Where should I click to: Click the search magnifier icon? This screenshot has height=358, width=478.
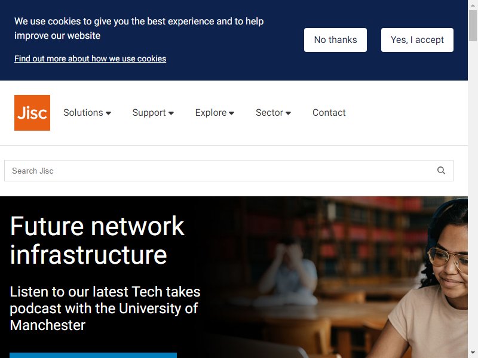coord(441,171)
